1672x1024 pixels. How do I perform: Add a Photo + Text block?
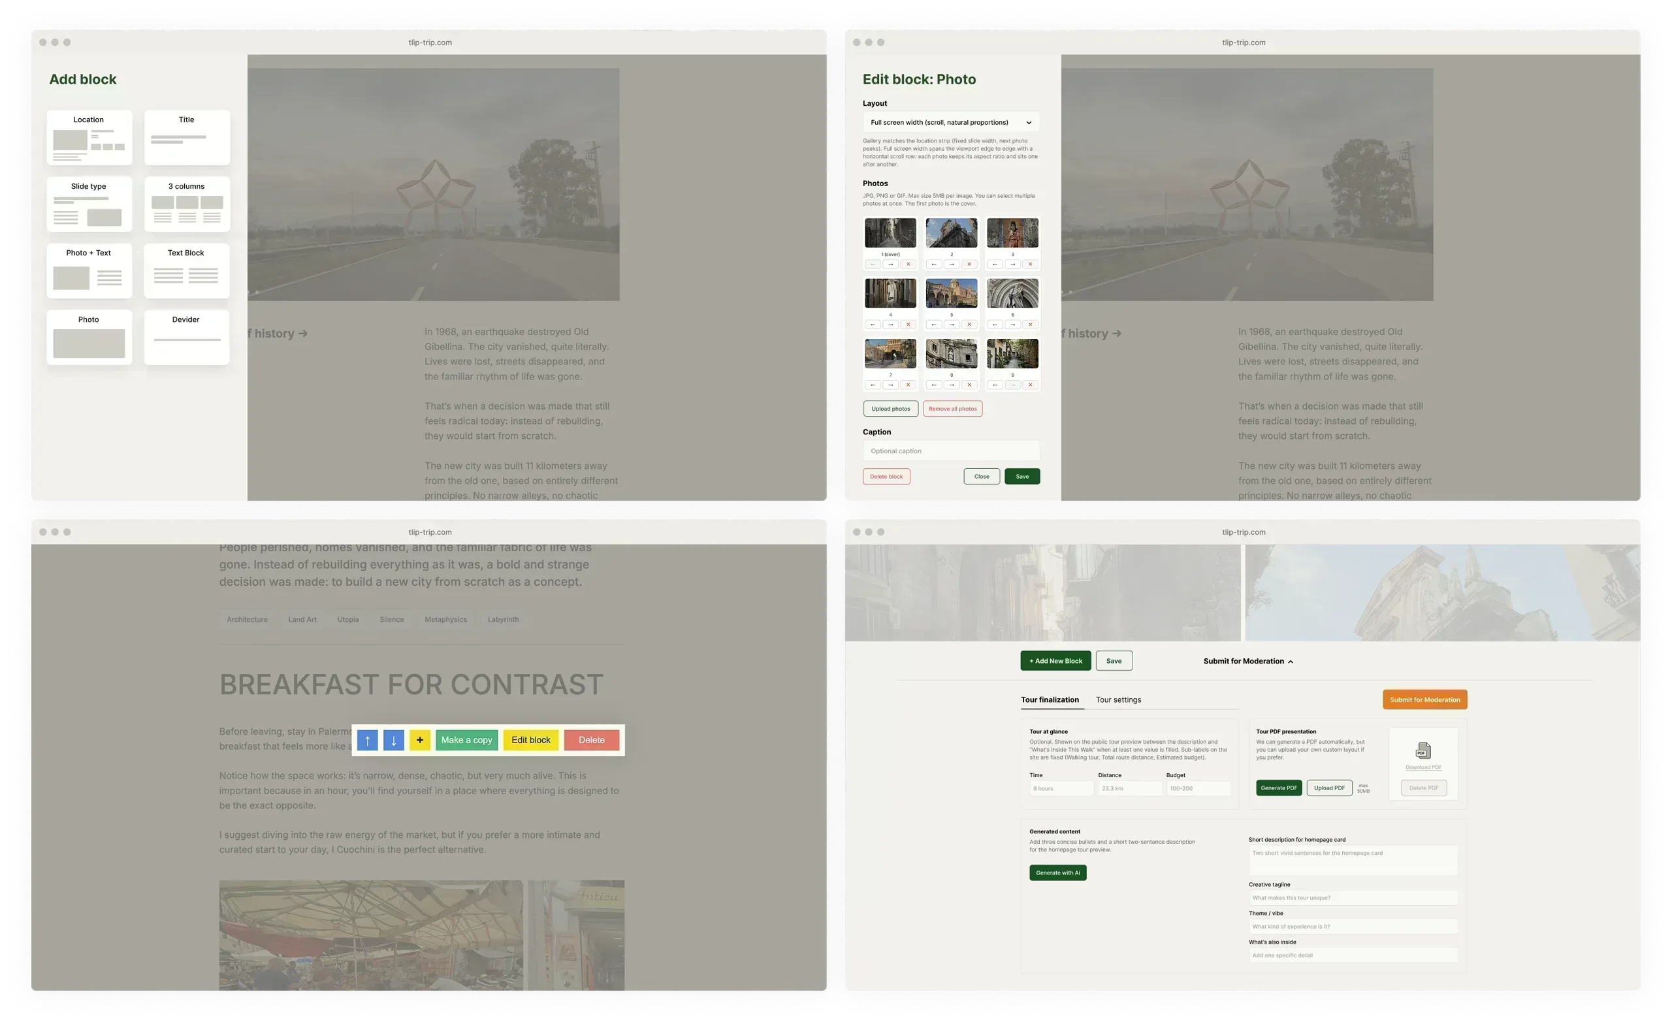click(x=89, y=270)
